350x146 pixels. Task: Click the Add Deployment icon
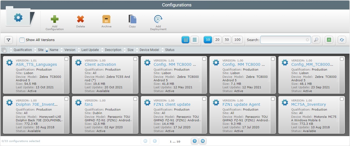[x=158, y=19]
